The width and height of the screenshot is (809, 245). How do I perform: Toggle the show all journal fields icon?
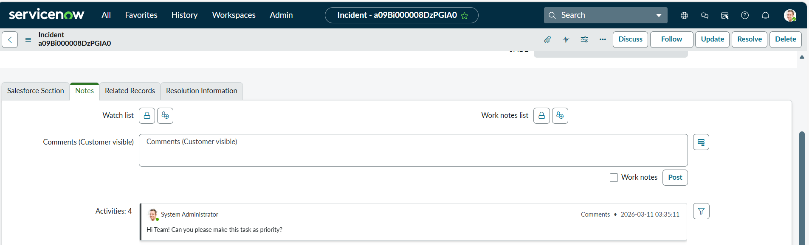tap(701, 142)
